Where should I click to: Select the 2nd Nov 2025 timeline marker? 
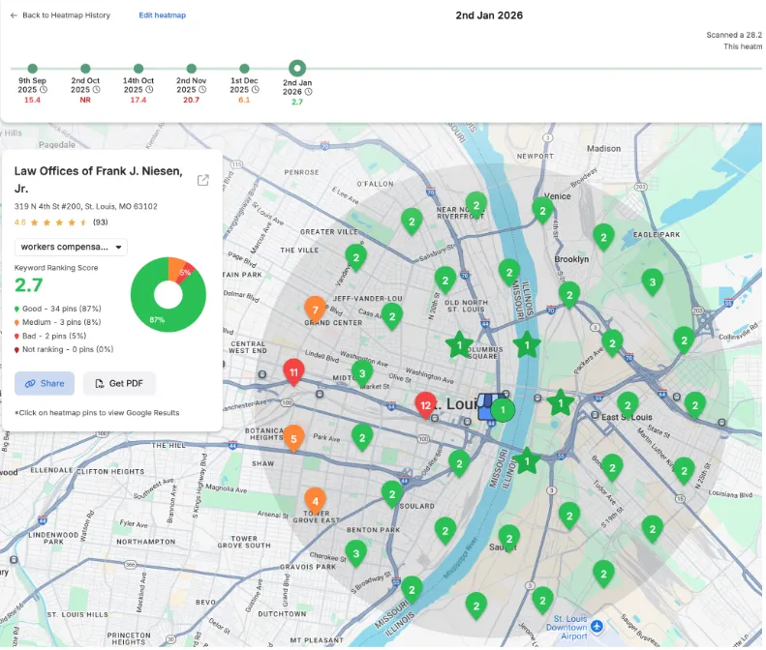(x=192, y=69)
